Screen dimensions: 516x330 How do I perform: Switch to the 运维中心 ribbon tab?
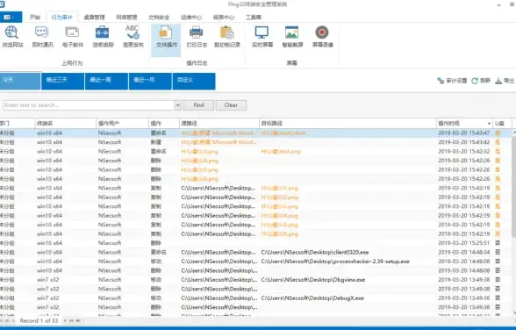coord(191,17)
